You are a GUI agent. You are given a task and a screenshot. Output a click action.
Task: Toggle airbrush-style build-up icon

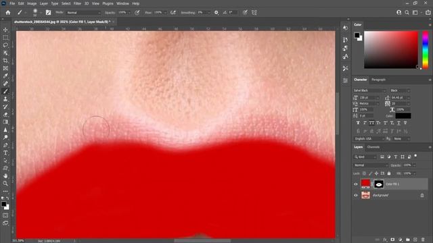[x=173, y=13]
